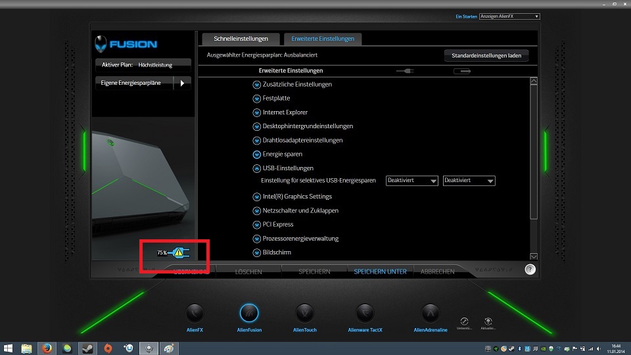Click the battery warning plug icon at 75%
Viewport: 631px width, 355px height.
click(x=179, y=252)
